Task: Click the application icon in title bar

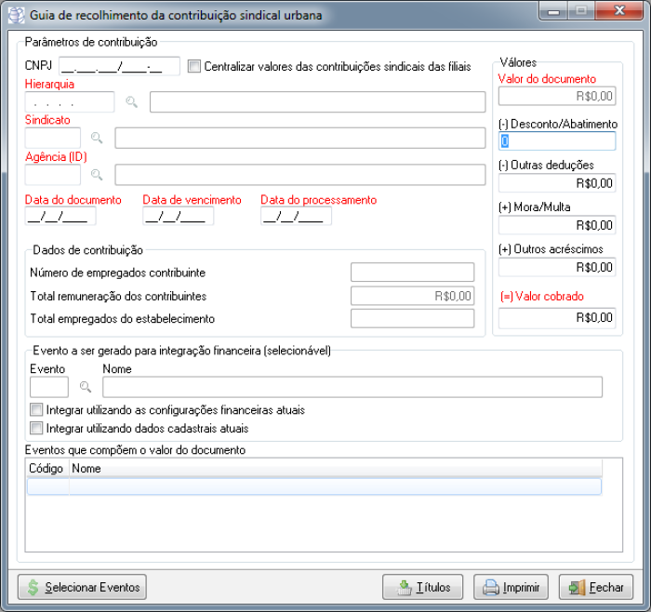Action: [x=17, y=16]
